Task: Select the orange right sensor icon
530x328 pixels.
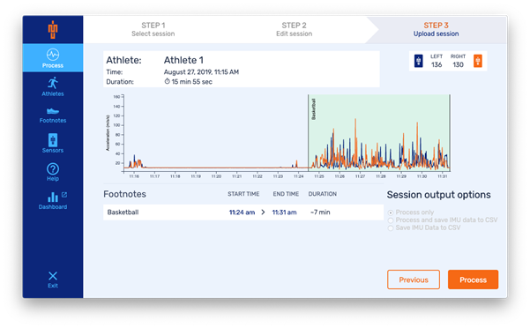Action: [x=478, y=61]
